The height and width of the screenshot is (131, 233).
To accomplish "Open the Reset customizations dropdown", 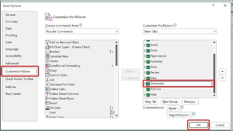I will (173, 108).
